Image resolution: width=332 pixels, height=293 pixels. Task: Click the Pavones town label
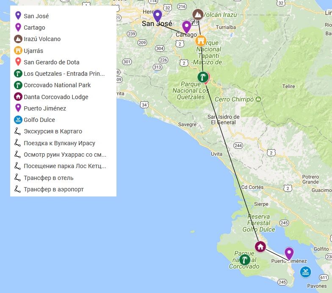(317, 286)
